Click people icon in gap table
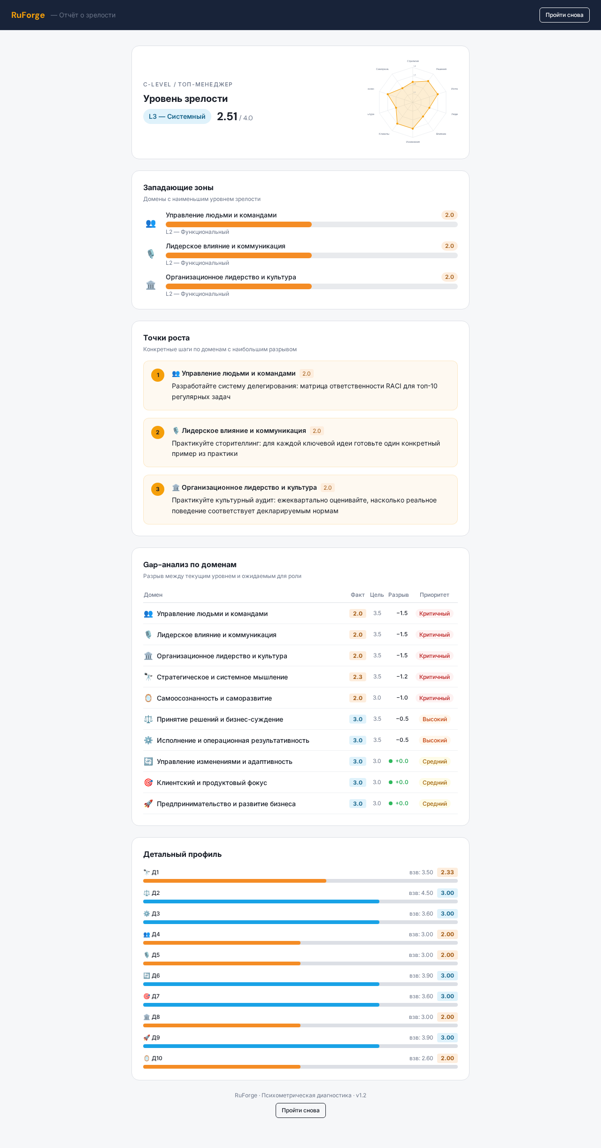This screenshot has height=1148, width=601. point(148,614)
